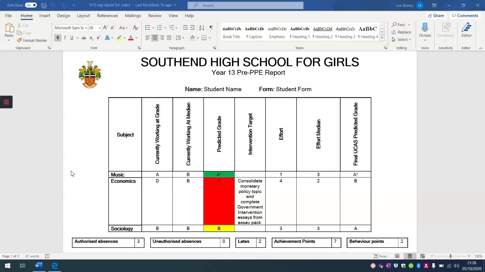
Task: Apply strikethrough to the text
Action: click(x=84, y=38)
